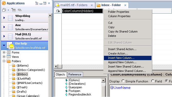172x97 pixels.
Task: Select the (Drafts) folder
Action: click(21, 92)
